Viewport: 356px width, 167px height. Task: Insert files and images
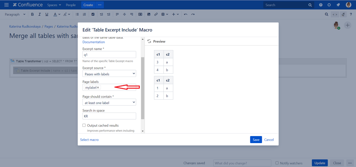149,14
